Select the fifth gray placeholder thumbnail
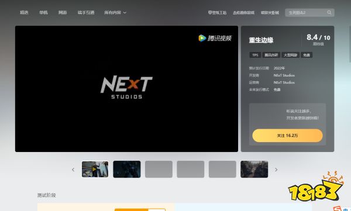Screen dimensions: 351x211 [222, 169]
